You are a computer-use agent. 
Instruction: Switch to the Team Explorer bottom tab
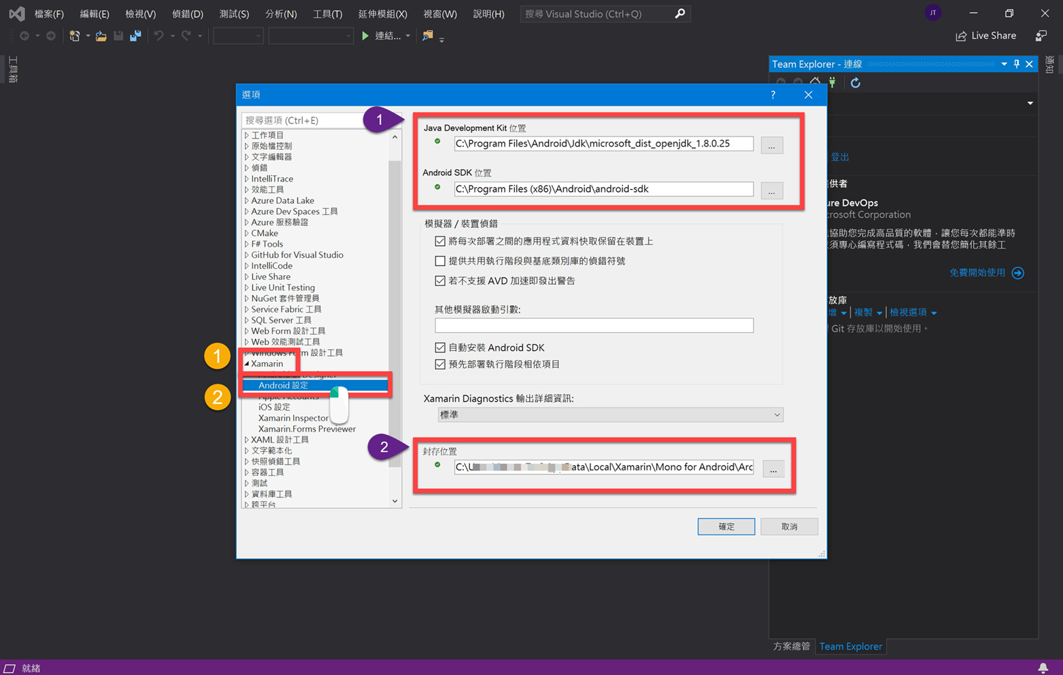851,646
